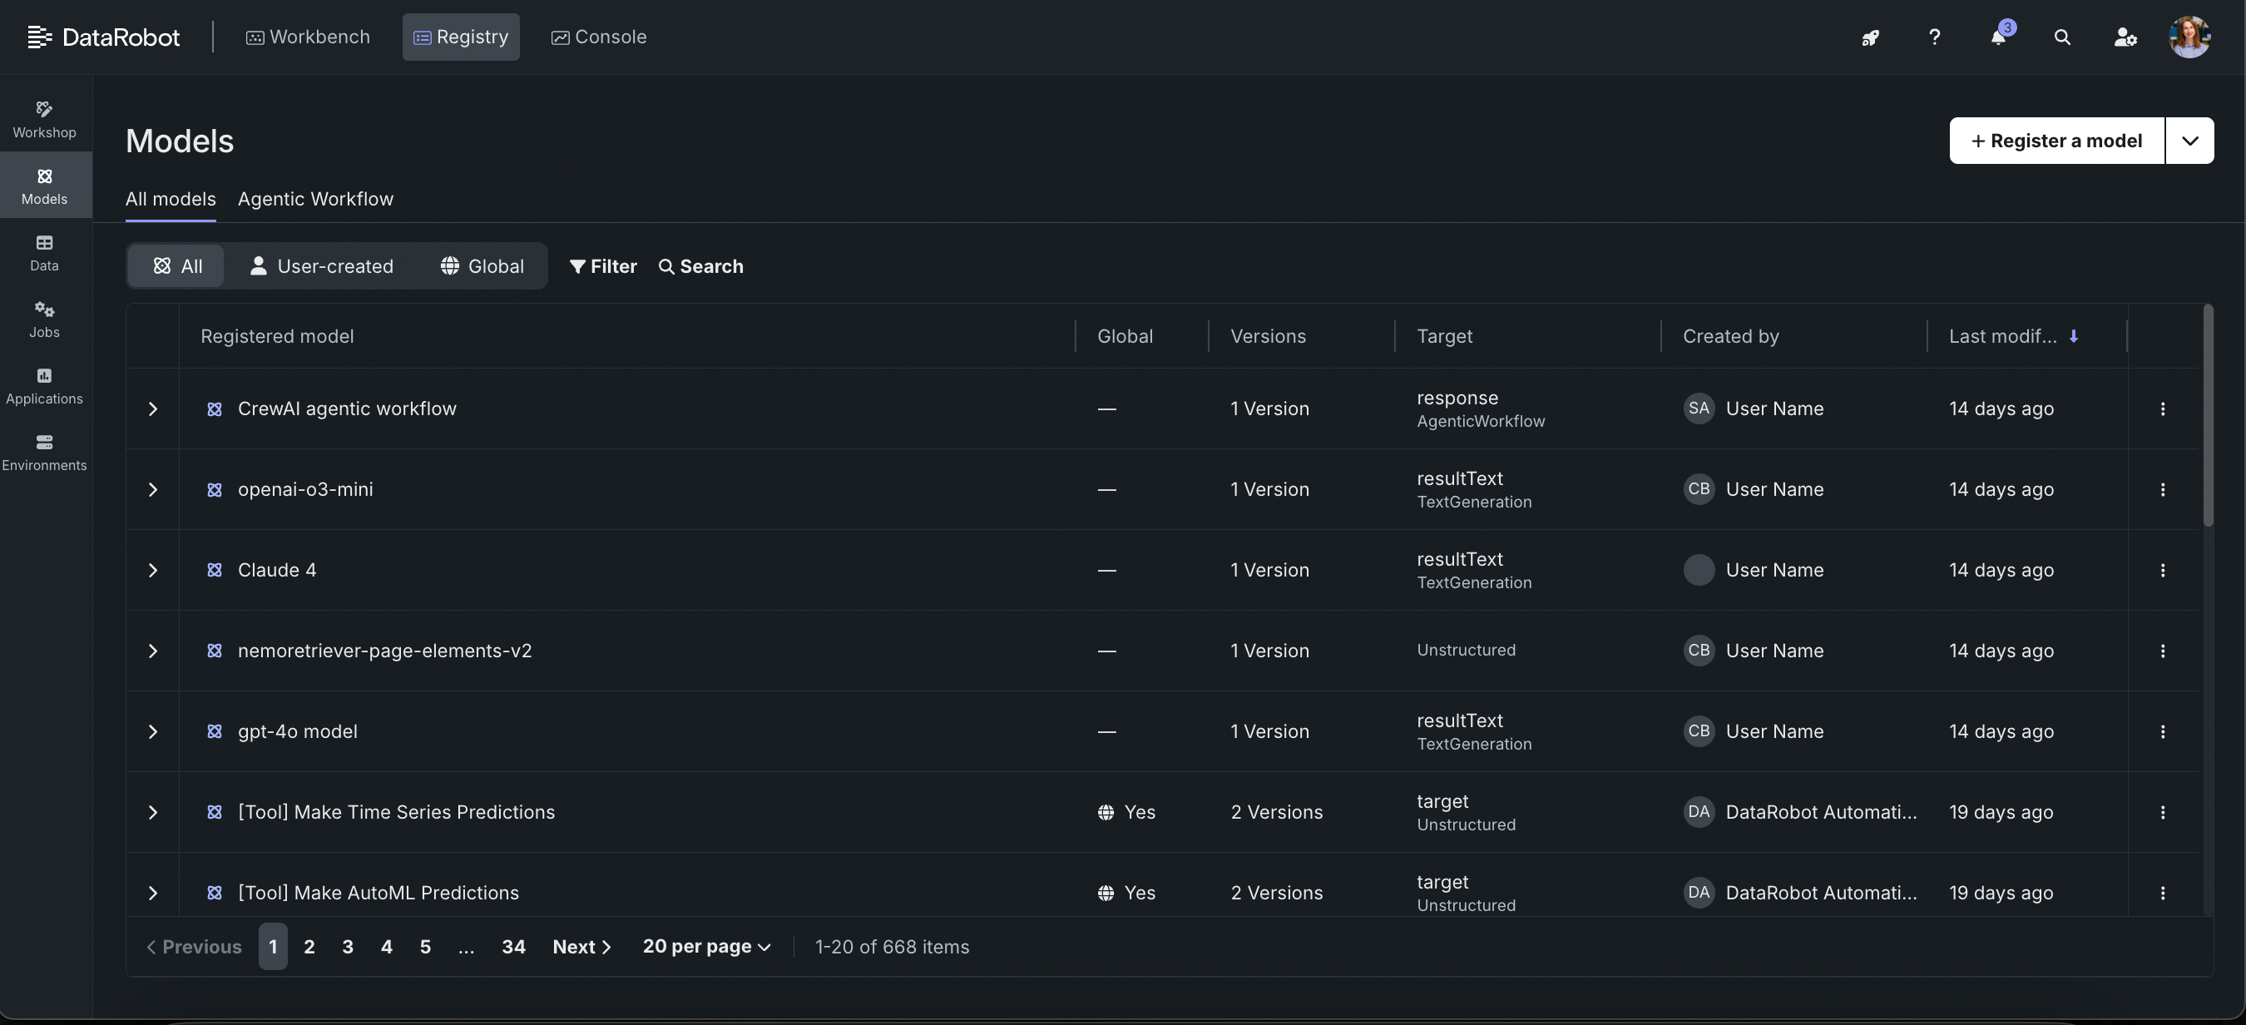Open the 20 per page dropdown

point(706,947)
